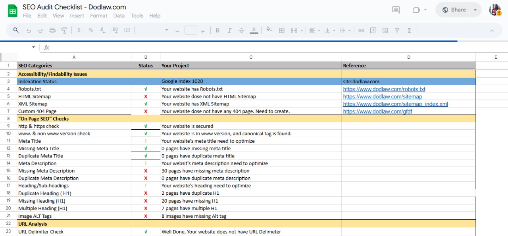
Task: Click the print icon
Action: [52, 31]
